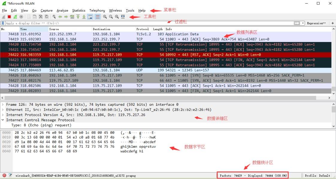Apply display filter arrow button
This screenshot has height=179, width=336.
click(x=297, y=23)
